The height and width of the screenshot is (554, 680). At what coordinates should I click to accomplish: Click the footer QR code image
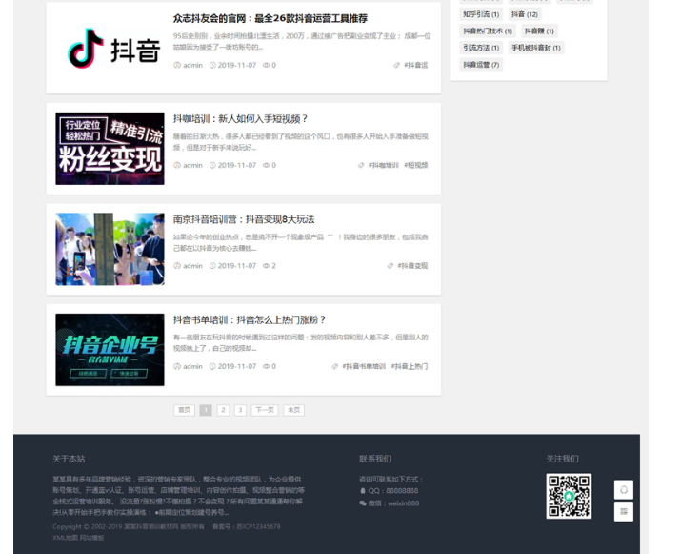[569, 496]
